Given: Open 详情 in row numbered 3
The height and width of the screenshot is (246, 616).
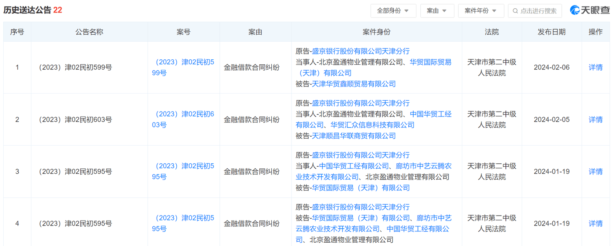Looking at the screenshot, I should point(595,171).
